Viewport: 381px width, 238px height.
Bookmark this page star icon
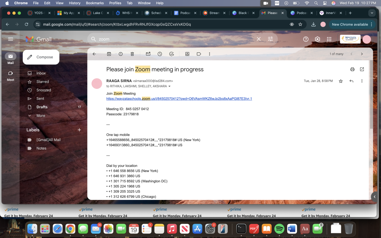(x=300, y=24)
